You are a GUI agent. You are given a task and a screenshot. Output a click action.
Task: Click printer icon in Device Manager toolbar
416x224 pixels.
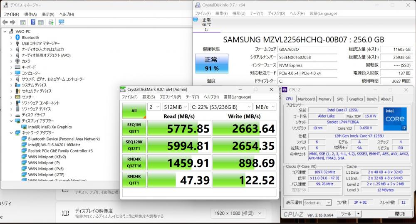51,22
